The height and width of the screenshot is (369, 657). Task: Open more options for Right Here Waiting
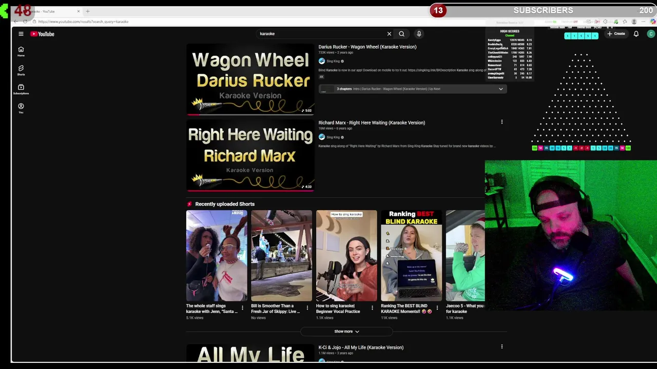click(502, 122)
